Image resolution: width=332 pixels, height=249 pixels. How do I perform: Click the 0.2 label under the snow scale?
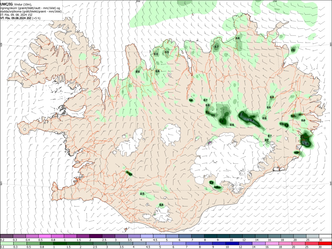[2, 240]
